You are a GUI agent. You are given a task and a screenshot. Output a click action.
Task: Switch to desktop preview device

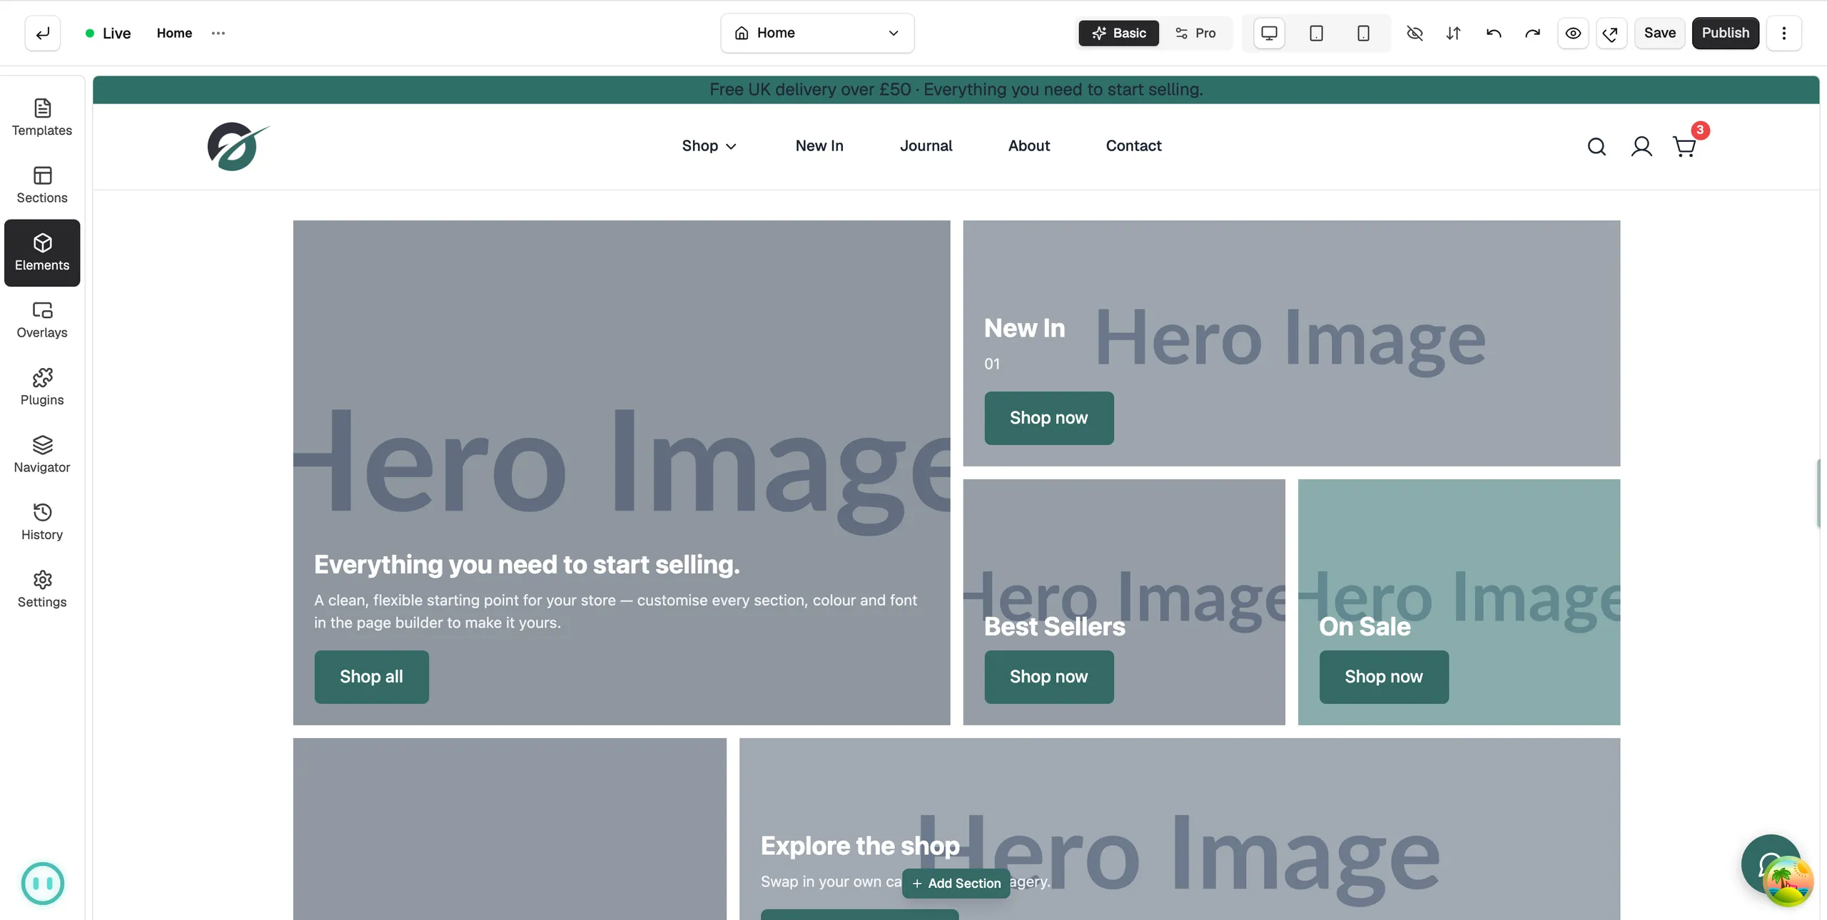(x=1269, y=33)
